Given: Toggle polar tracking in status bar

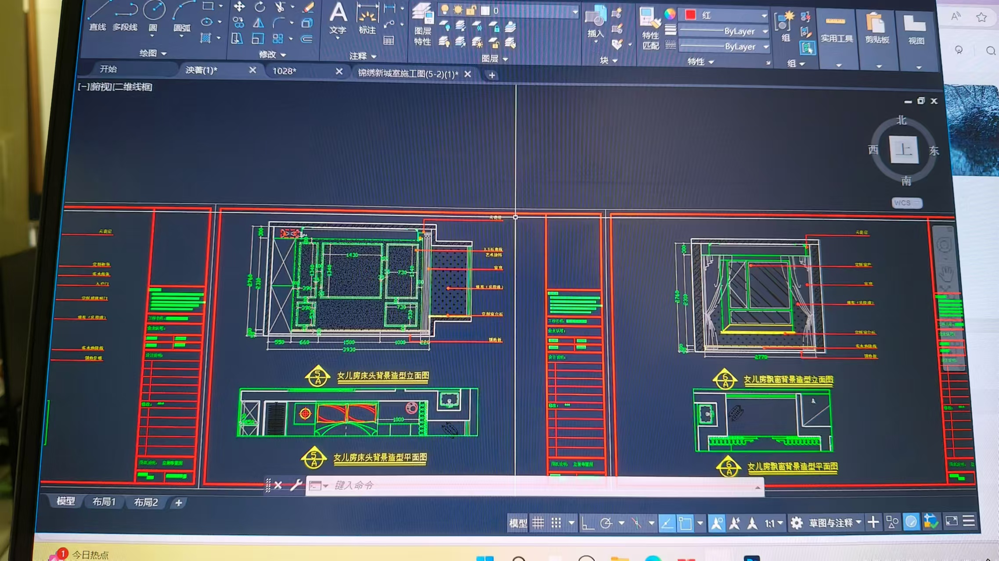Looking at the screenshot, I should (x=606, y=523).
